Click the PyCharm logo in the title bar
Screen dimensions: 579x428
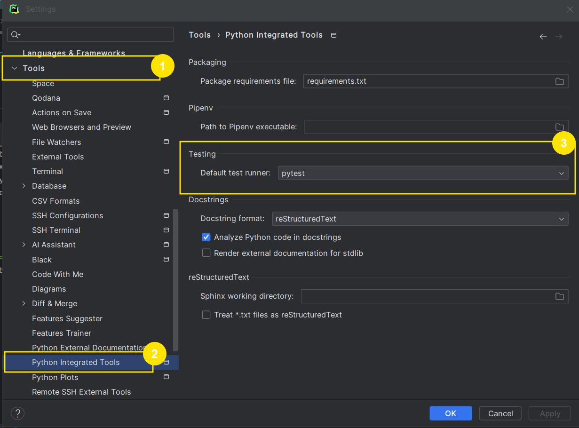click(x=14, y=8)
